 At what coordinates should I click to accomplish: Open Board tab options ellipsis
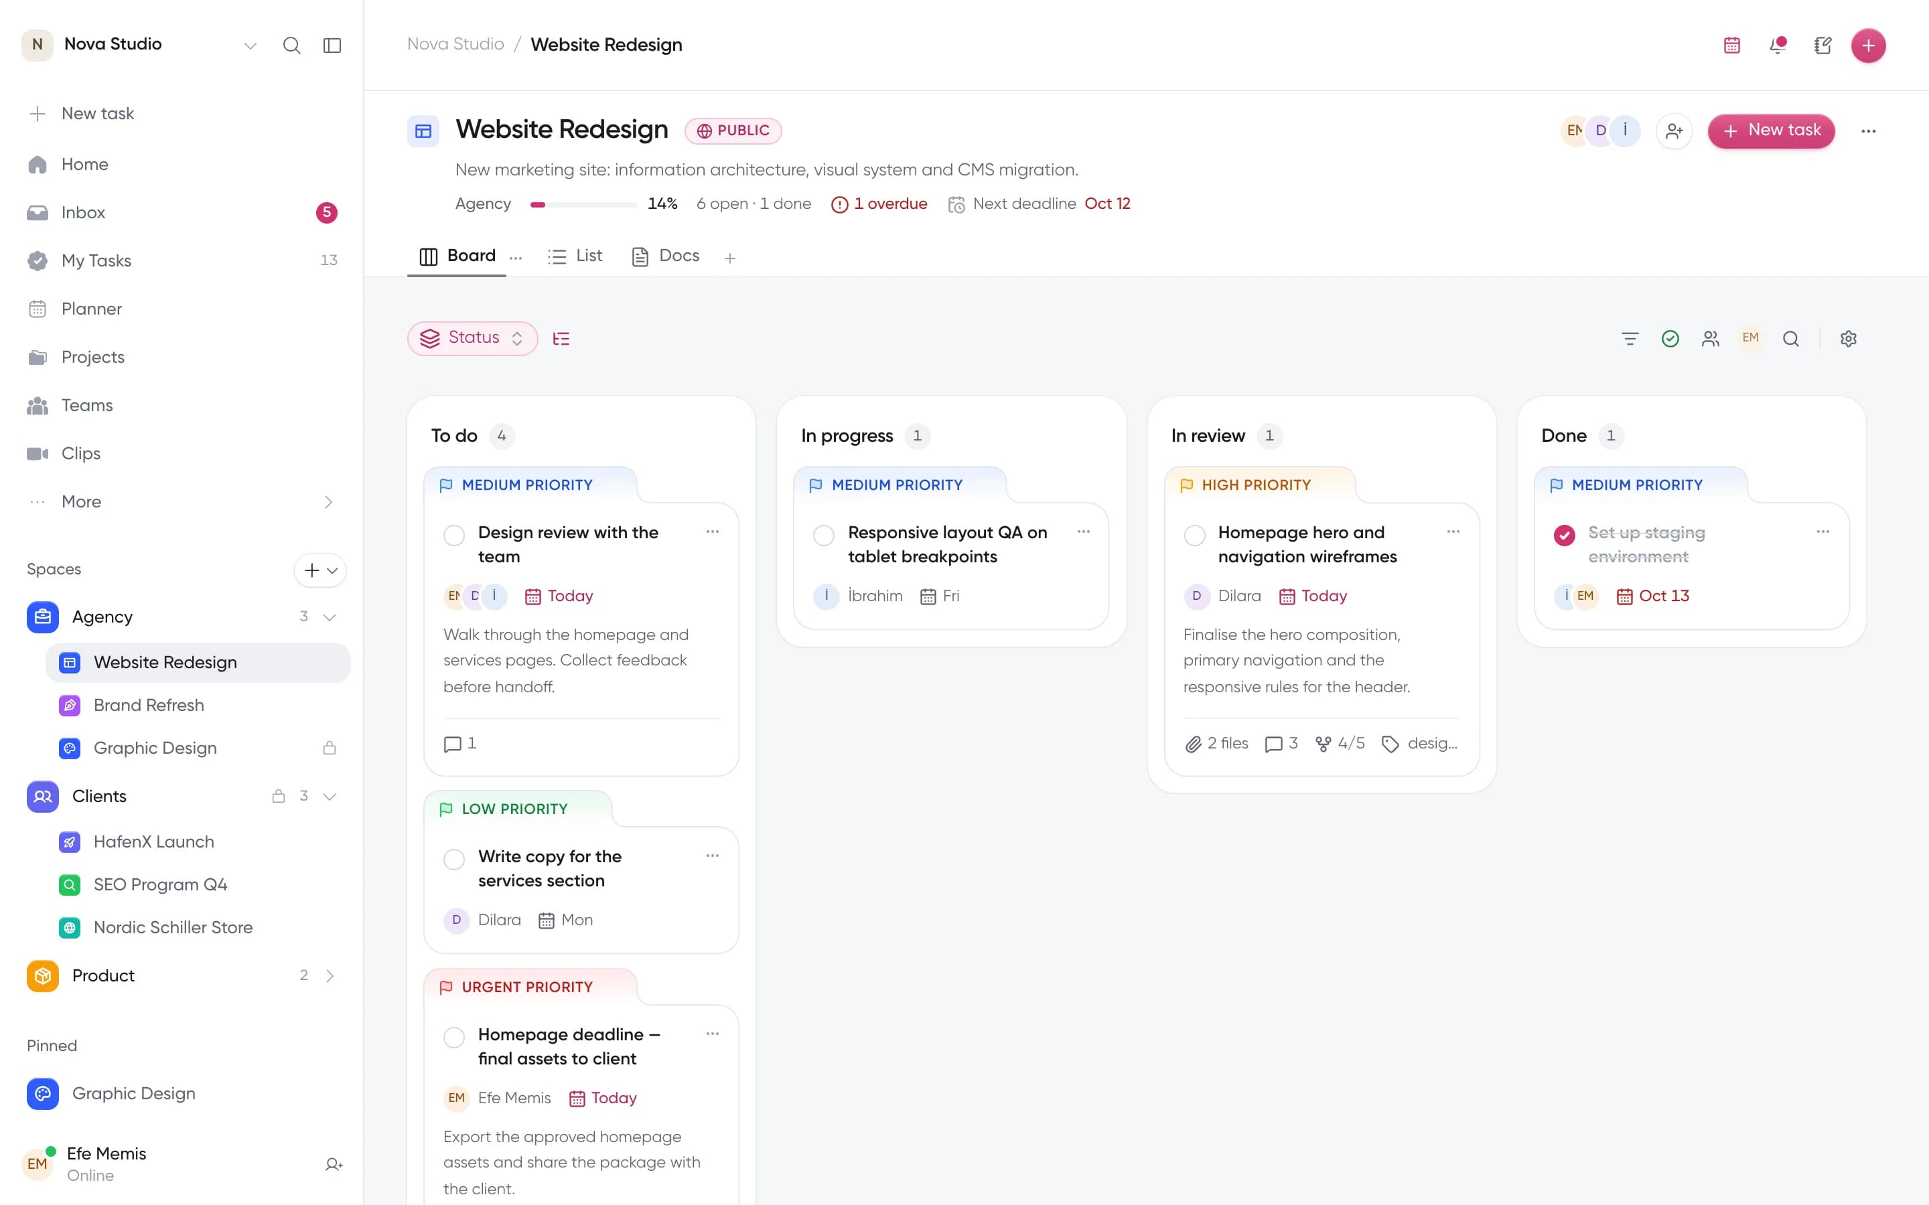click(516, 258)
